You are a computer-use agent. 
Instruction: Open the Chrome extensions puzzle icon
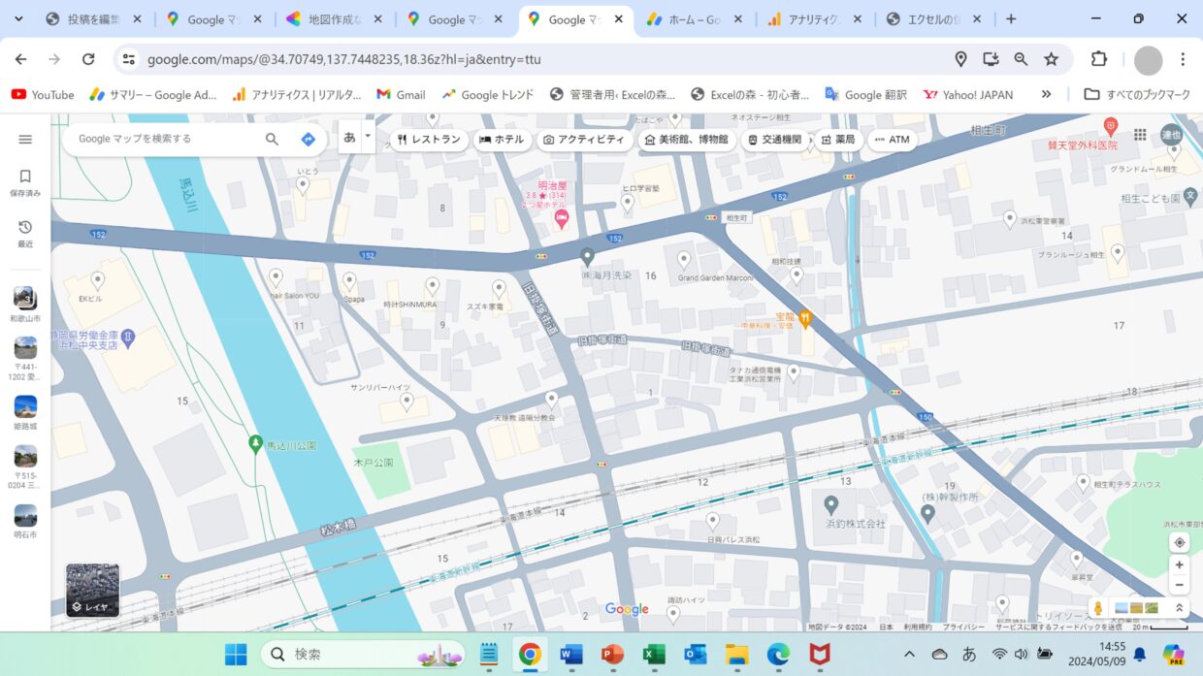1098,59
